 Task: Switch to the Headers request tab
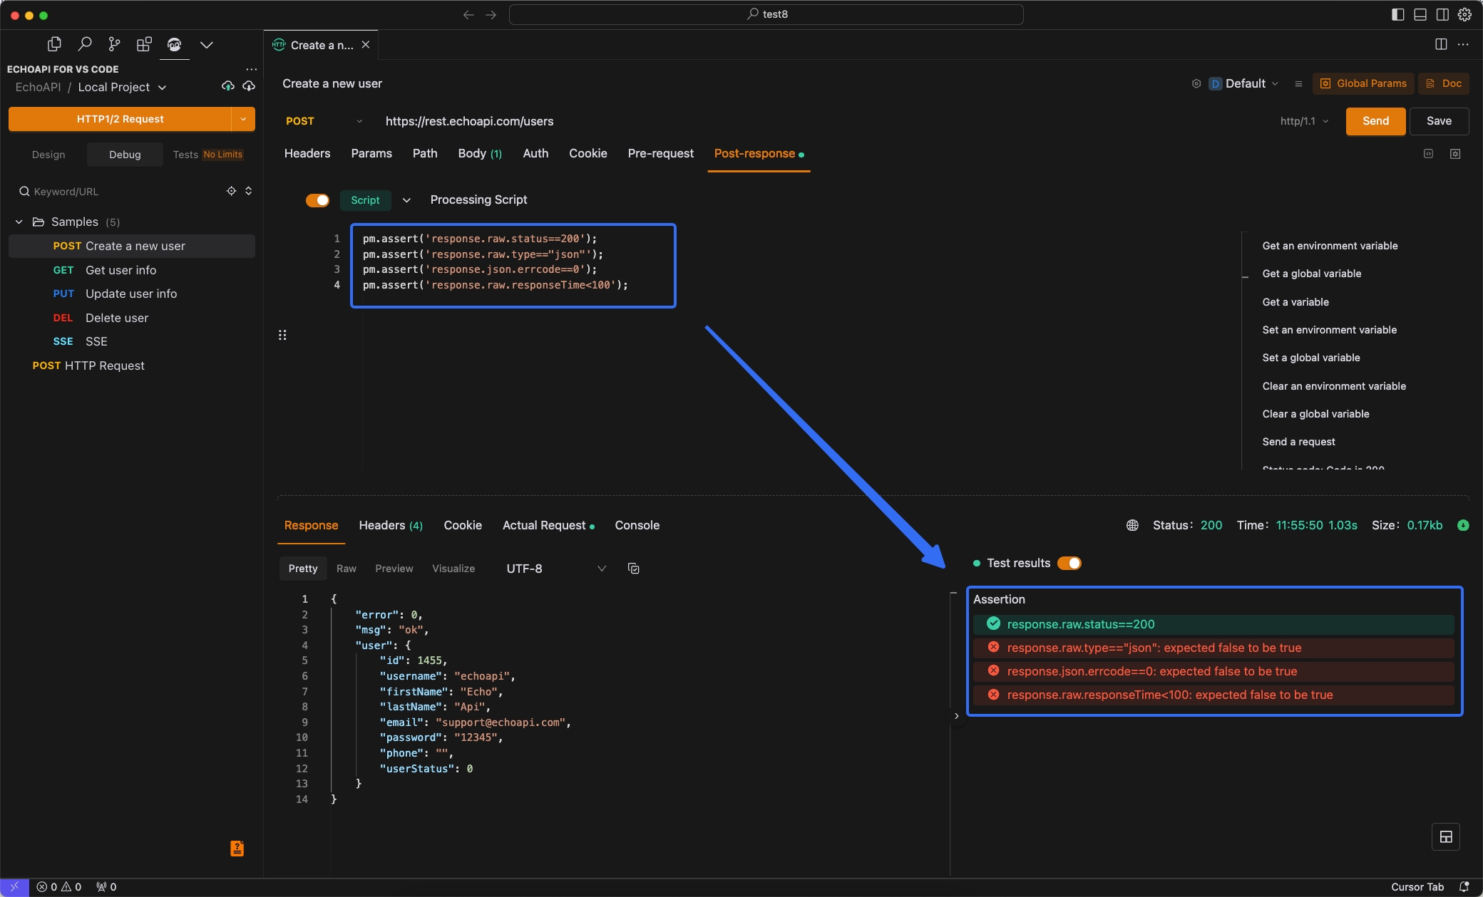point(307,153)
